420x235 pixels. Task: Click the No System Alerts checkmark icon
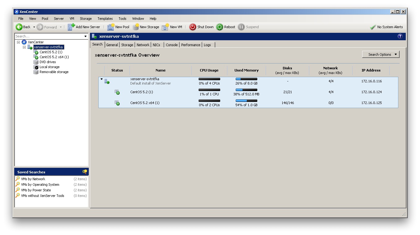(373, 27)
